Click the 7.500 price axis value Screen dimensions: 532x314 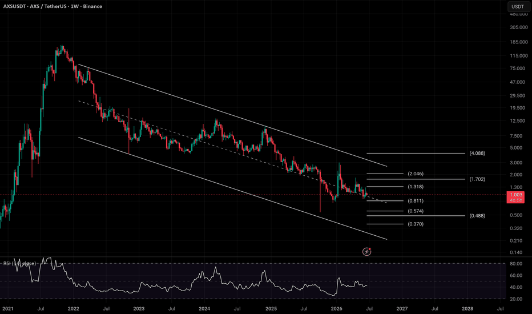tap(516, 136)
